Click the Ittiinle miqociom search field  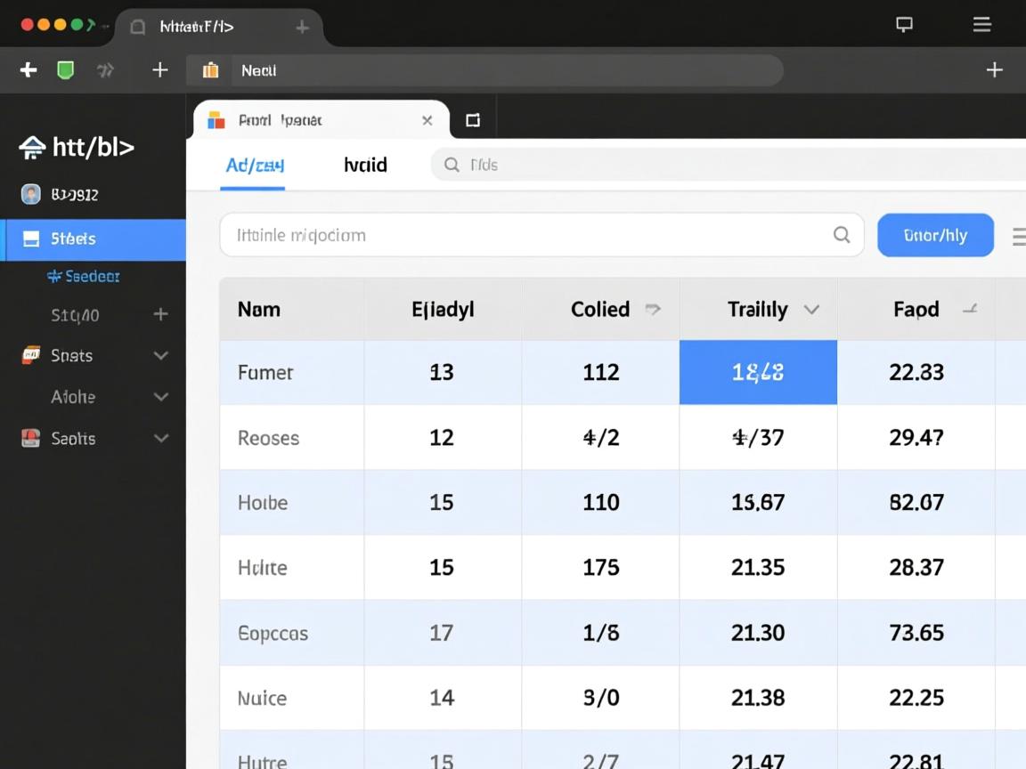point(525,235)
